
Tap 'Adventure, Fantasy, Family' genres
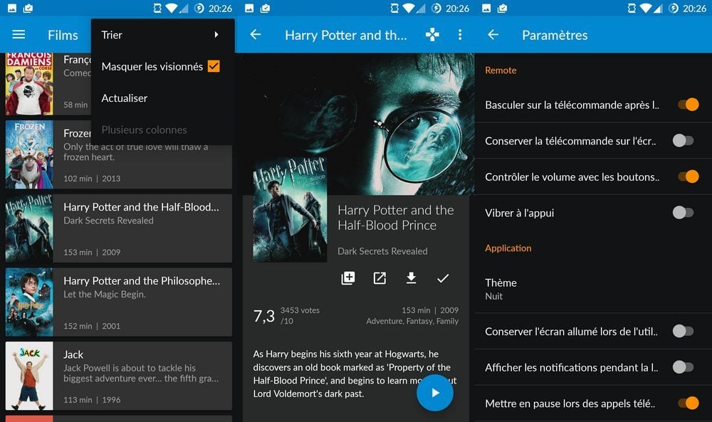click(412, 321)
